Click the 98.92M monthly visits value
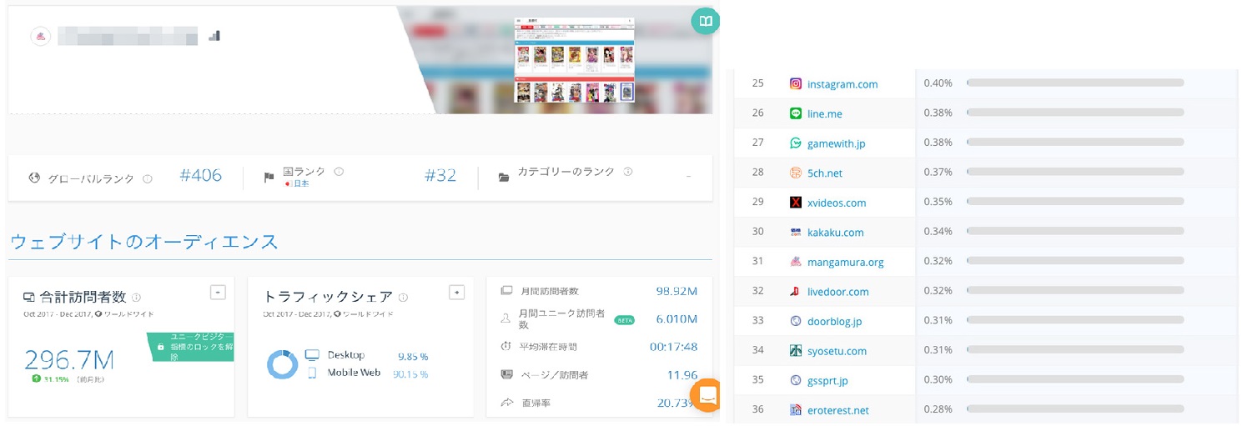 (676, 291)
